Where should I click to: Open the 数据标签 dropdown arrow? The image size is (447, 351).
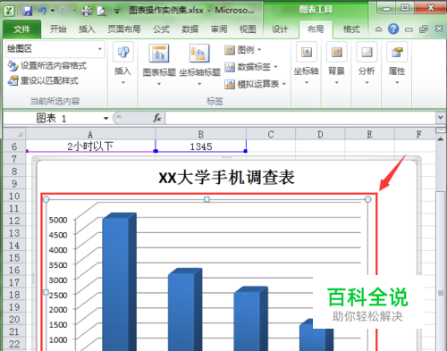(275, 67)
